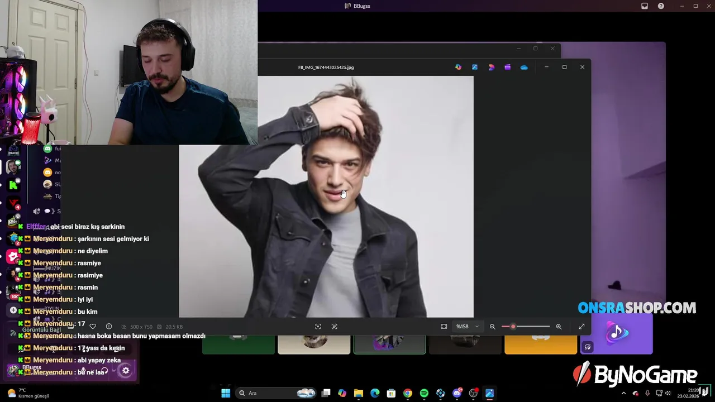Screen dimensions: 715x402
Task: Enter fullscreen view in Photos
Action: click(581, 327)
